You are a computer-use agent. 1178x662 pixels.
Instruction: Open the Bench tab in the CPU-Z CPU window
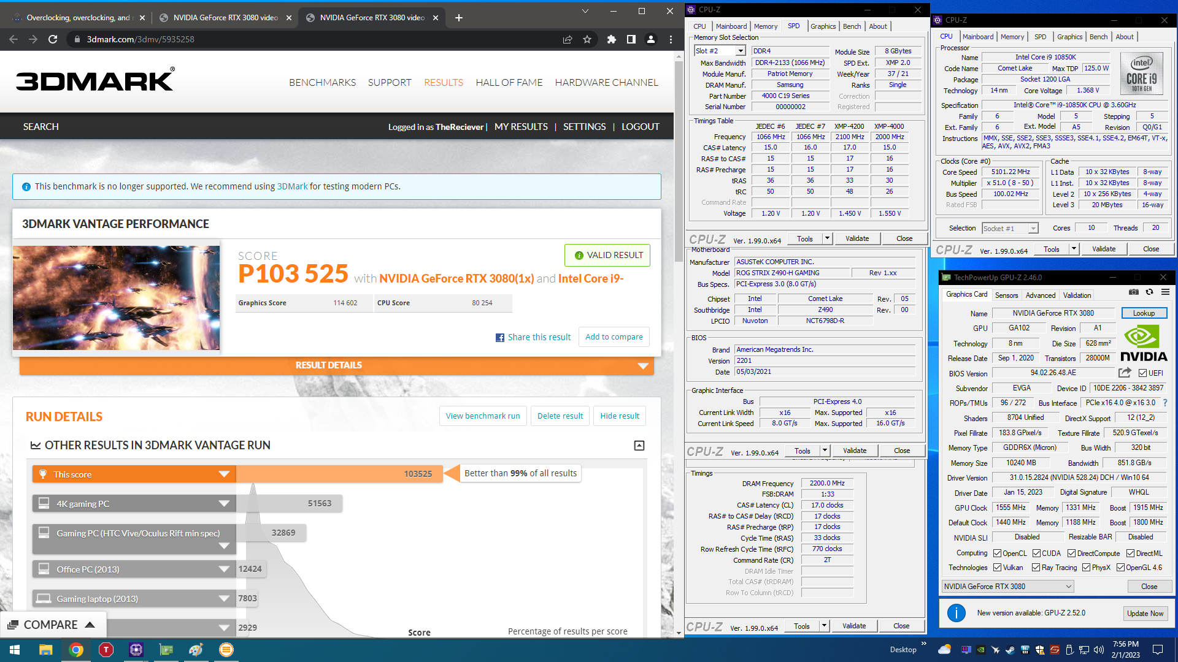[1098, 37]
